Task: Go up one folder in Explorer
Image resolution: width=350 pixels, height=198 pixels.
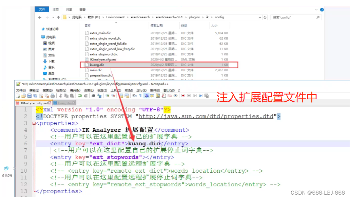Action: point(58,17)
